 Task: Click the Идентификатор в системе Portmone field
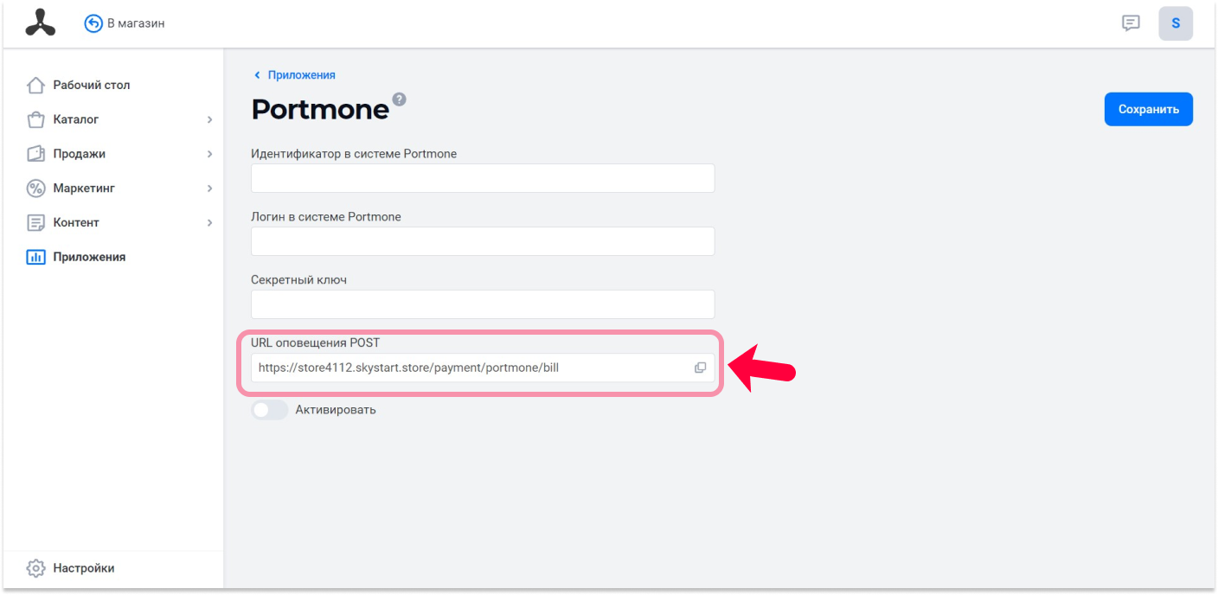[483, 178]
